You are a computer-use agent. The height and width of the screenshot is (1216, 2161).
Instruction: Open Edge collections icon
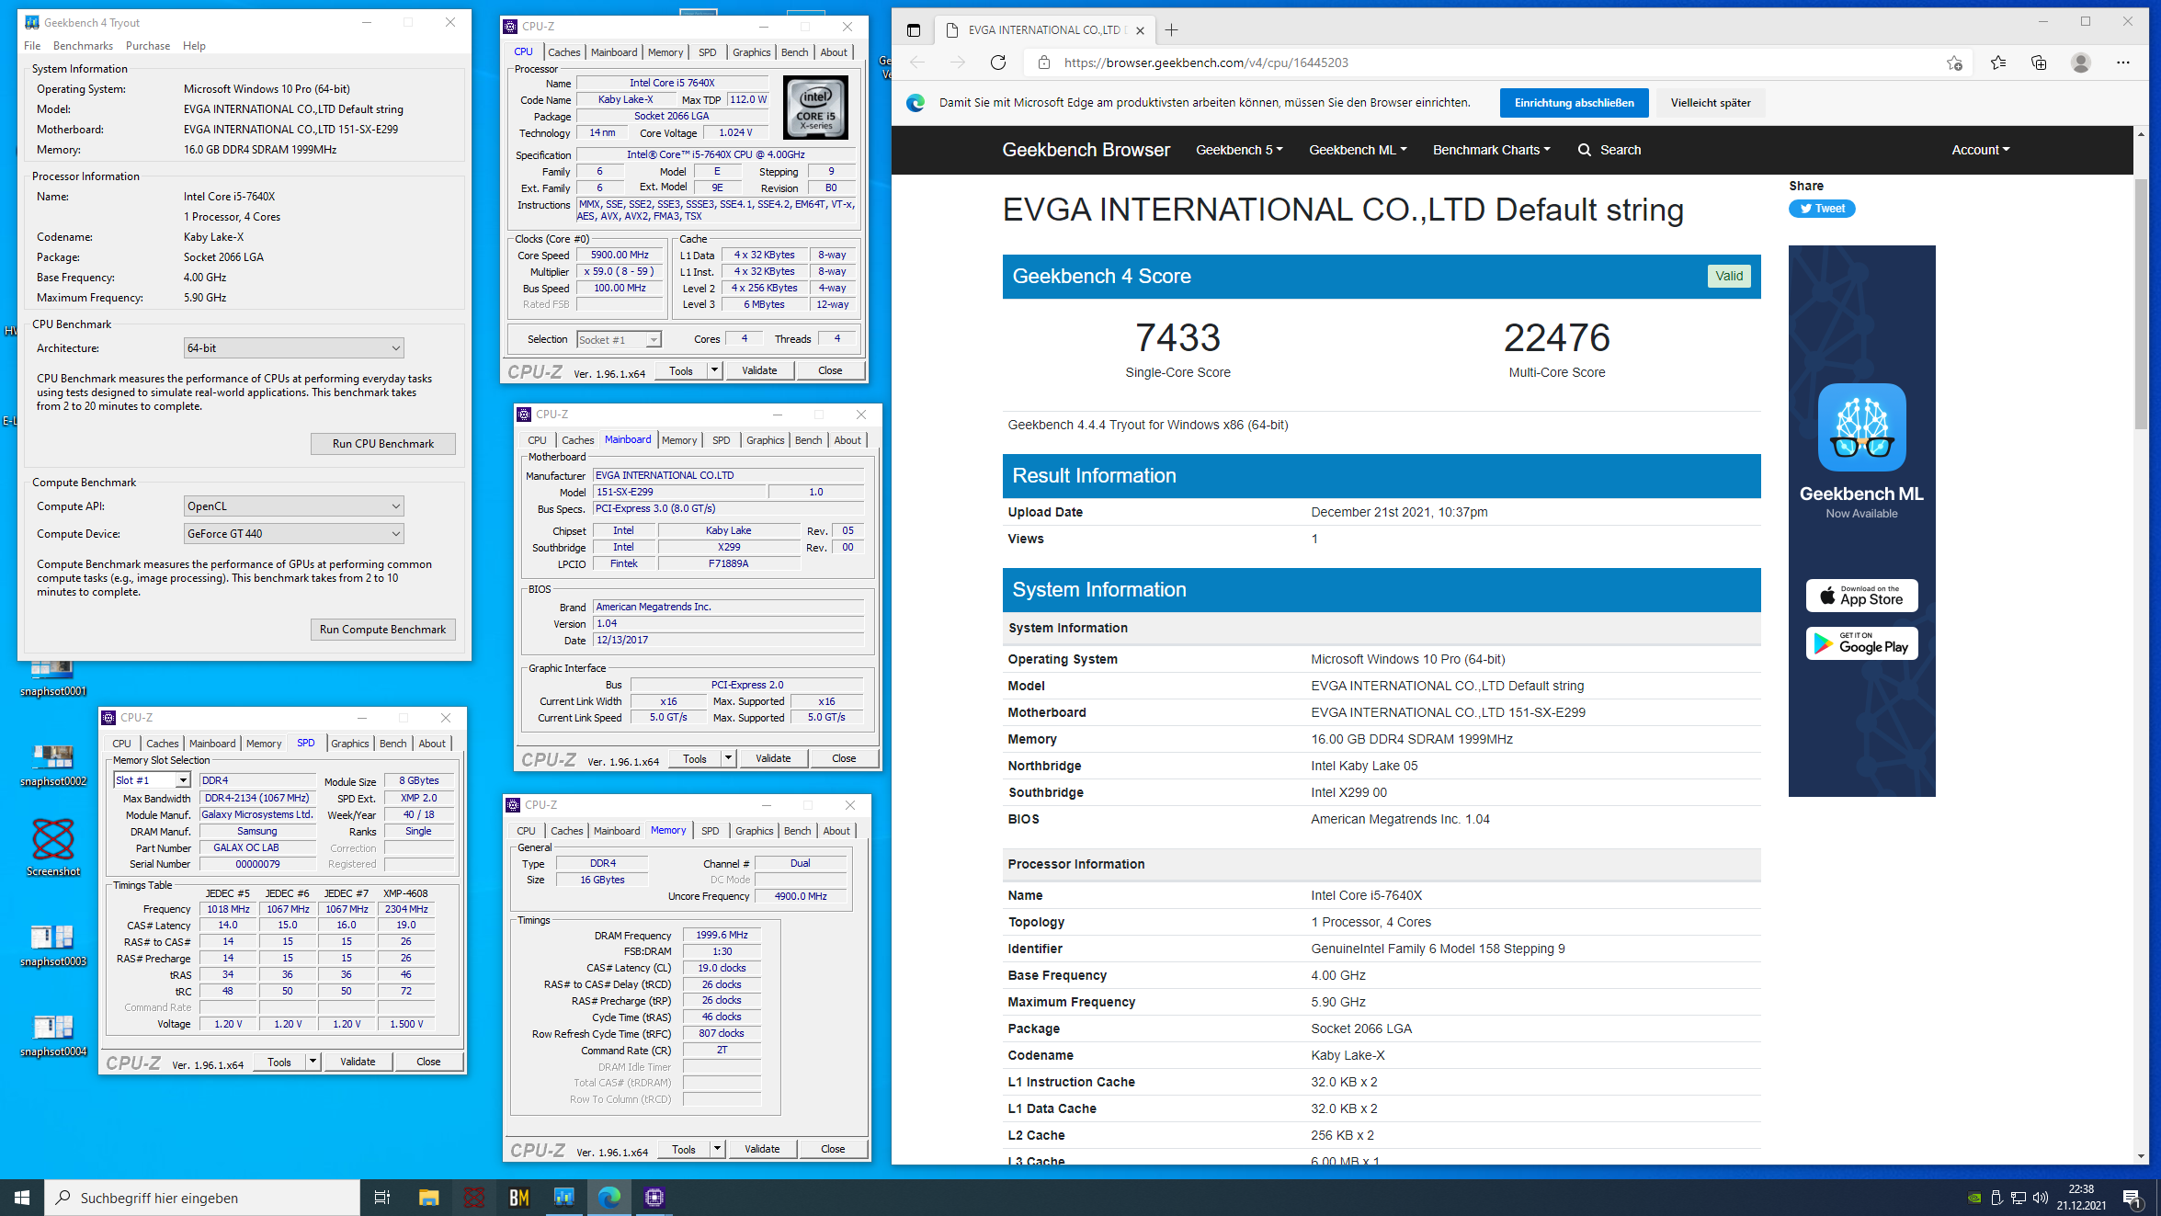pyautogui.click(x=2039, y=63)
